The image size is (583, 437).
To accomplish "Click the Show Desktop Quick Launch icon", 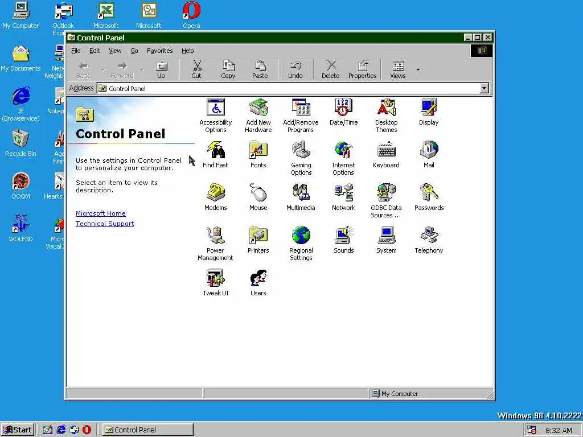I will 48,430.
